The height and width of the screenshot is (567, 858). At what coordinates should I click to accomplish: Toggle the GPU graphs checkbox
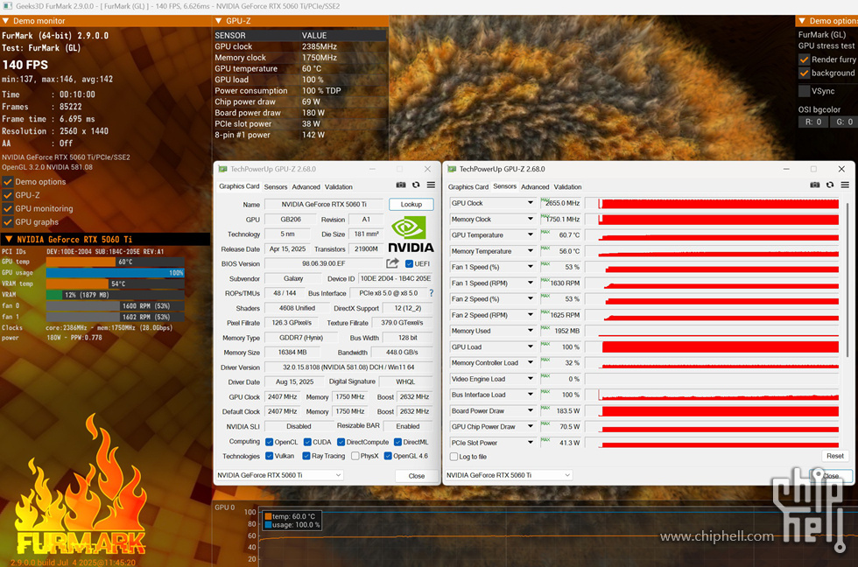(x=8, y=222)
